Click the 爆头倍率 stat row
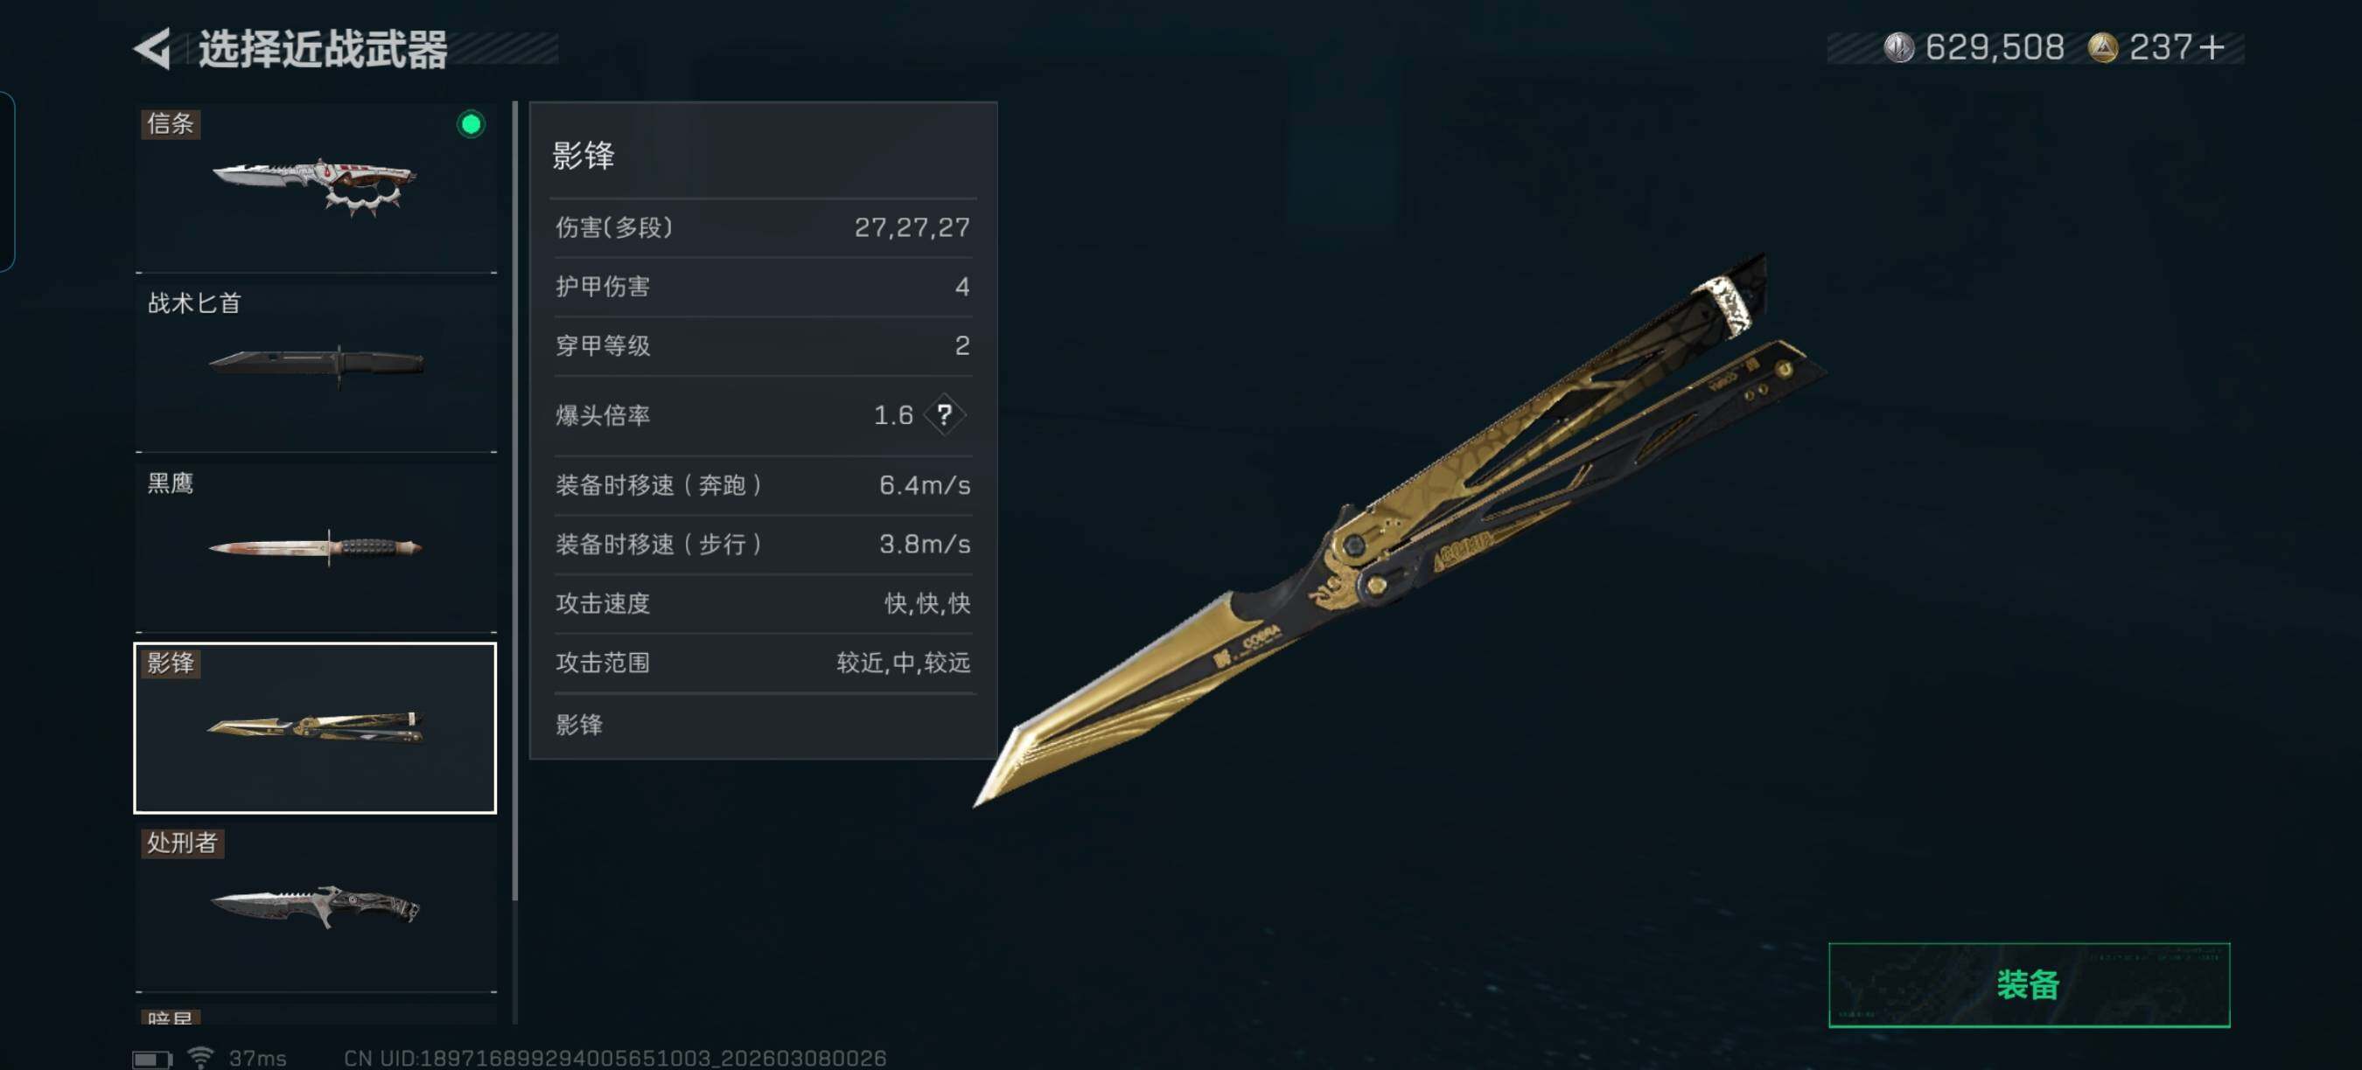Screen dimensions: 2362x1070 tap(763, 415)
